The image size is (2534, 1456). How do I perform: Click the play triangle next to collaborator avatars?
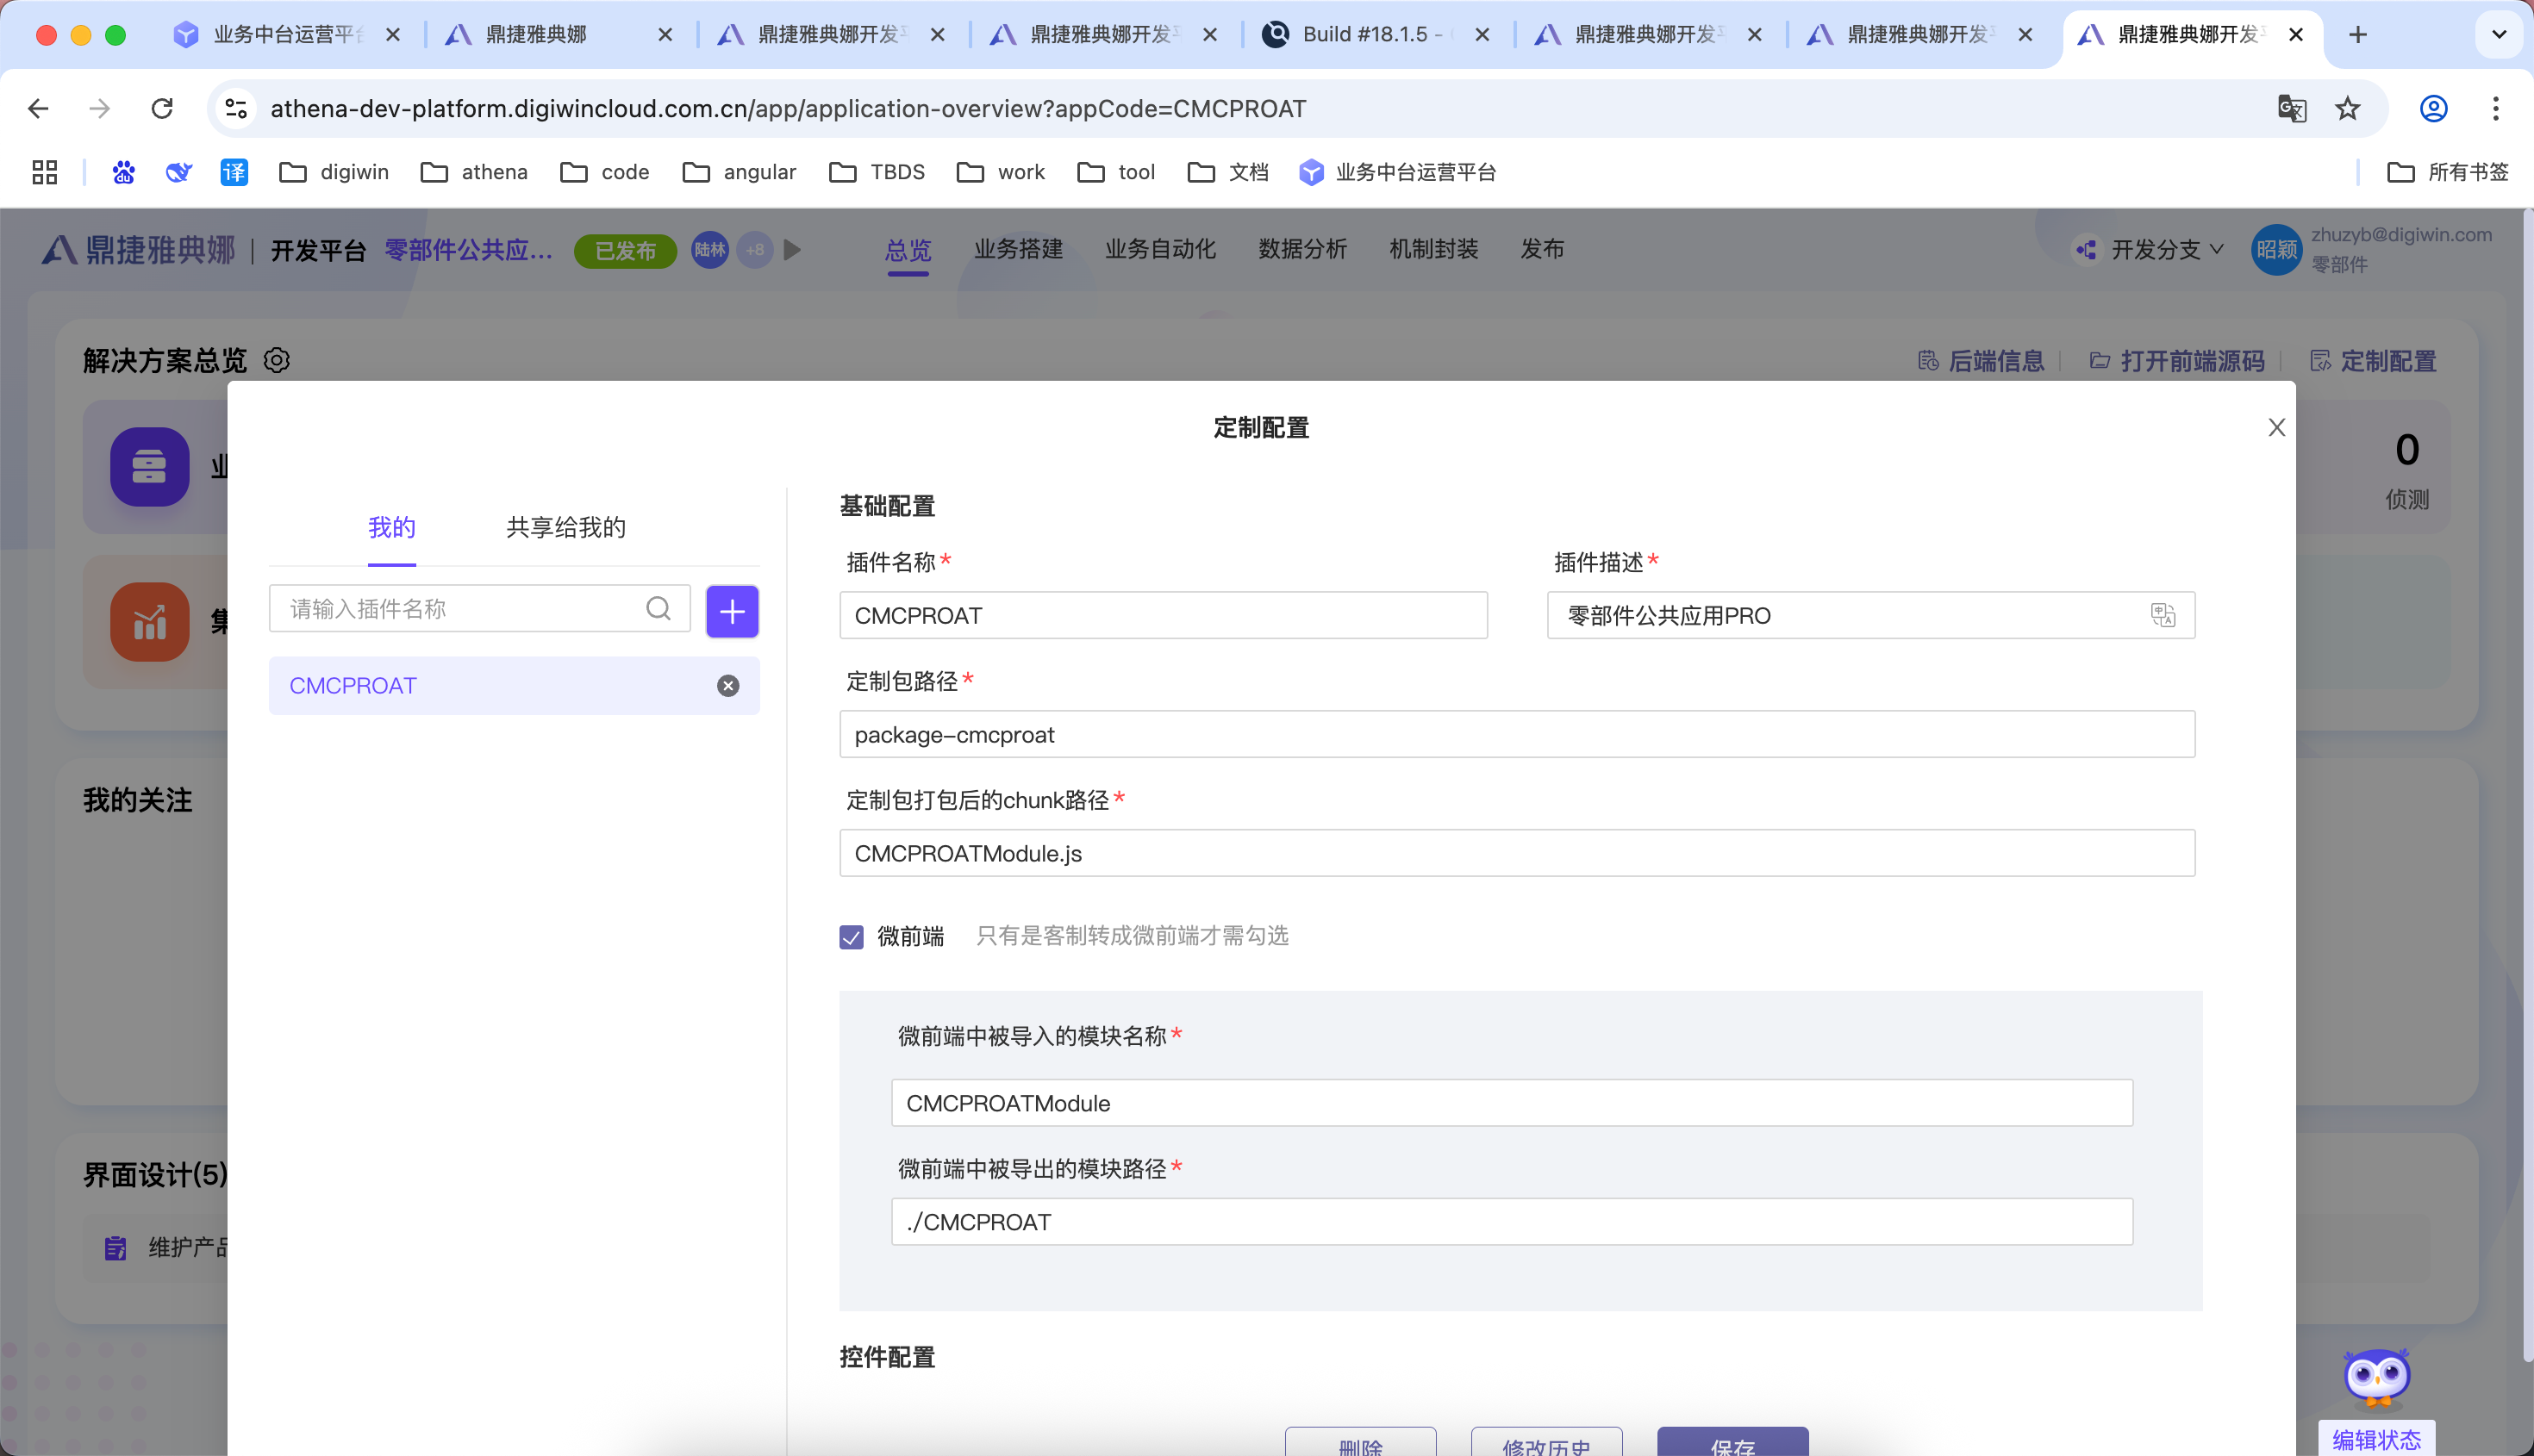(792, 250)
